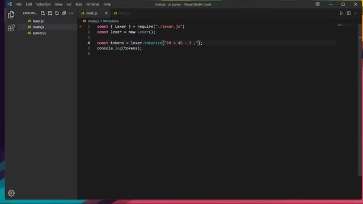This screenshot has width=363, height=204.
Task: Click the "./lexer.js" string literal
Action: [x=169, y=27]
